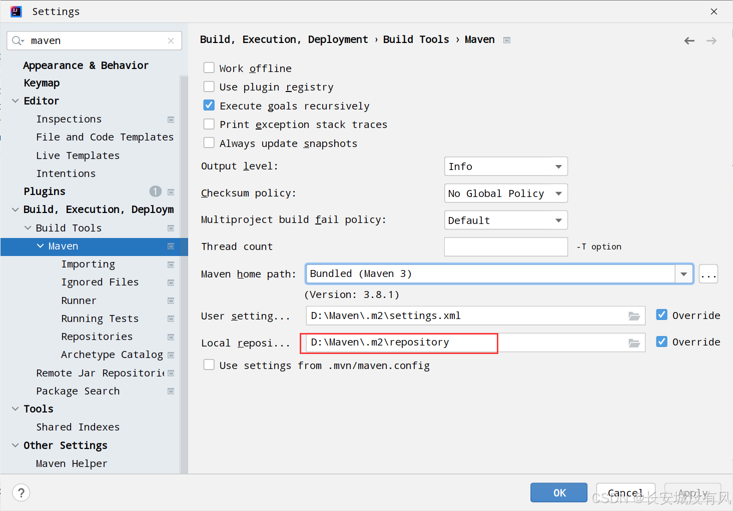Screen dimensions: 733x511
Task: Click project icon on Importing row
Action: click(171, 264)
